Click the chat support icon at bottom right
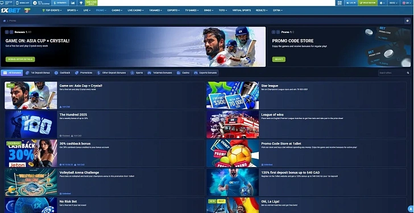414x213 pixels. (411, 209)
